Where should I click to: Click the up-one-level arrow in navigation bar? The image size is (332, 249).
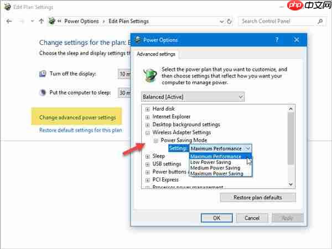(x=41, y=21)
